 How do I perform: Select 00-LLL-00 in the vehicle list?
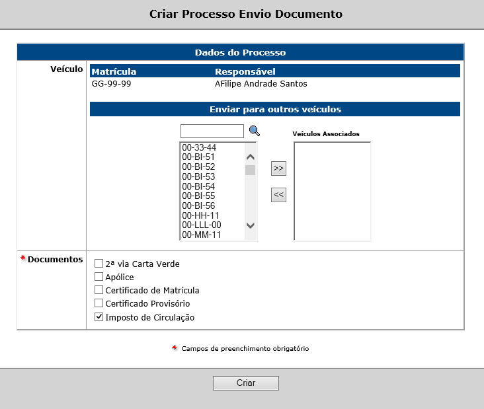202,225
